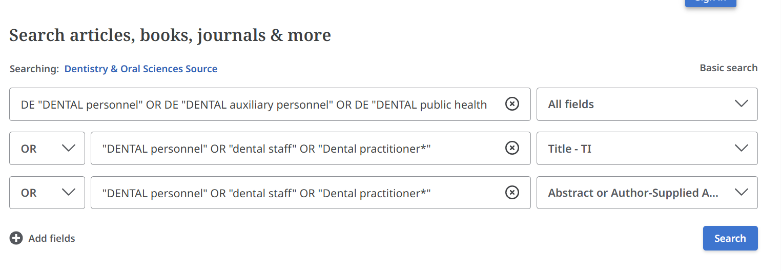781x271 pixels.
Task: Open the OR operator dropdown for Title row
Action: [x=47, y=149]
